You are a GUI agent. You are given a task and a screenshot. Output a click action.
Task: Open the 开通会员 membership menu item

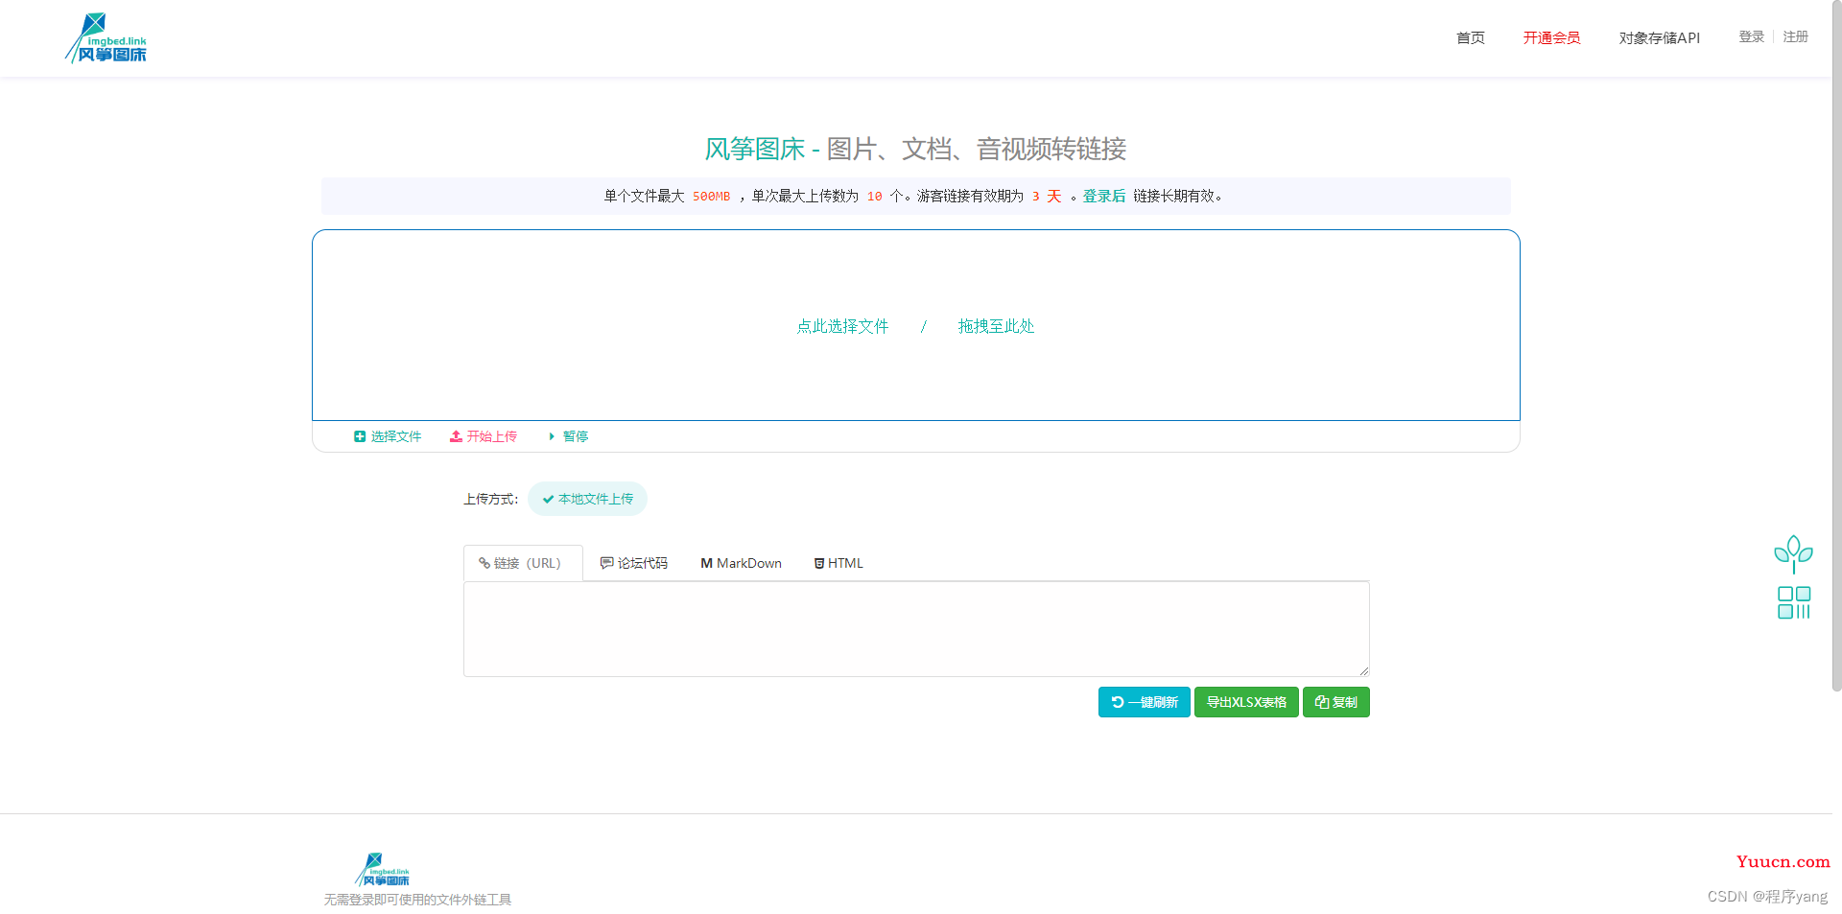tap(1551, 38)
